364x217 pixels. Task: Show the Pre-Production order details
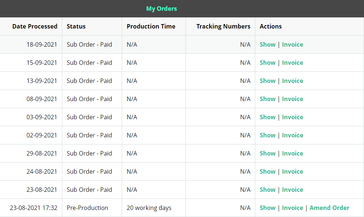click(268, 208)
